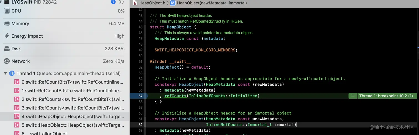Toggle the breakpoint marker on line 57
This screenshot has width=419, height=135.
(x=139, y=96)
